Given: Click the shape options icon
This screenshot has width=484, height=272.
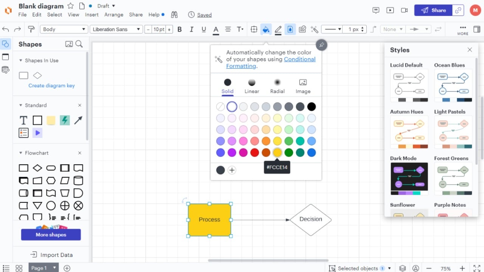Looking at the screenshot, I should (254, 29).
